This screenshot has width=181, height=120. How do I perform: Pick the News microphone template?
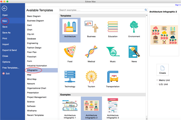[134, 51]
